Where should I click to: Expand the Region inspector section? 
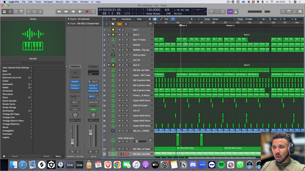[x=69, y=19]
